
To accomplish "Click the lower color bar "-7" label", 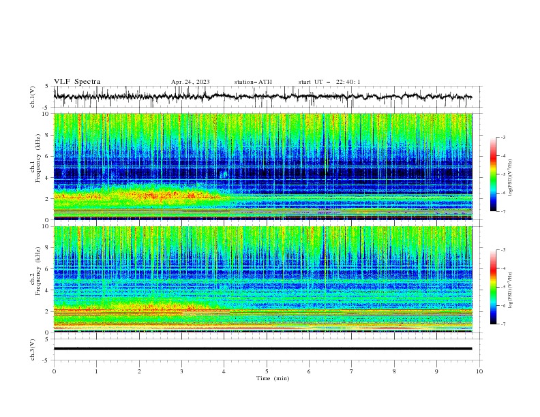I will coord(502,324).
